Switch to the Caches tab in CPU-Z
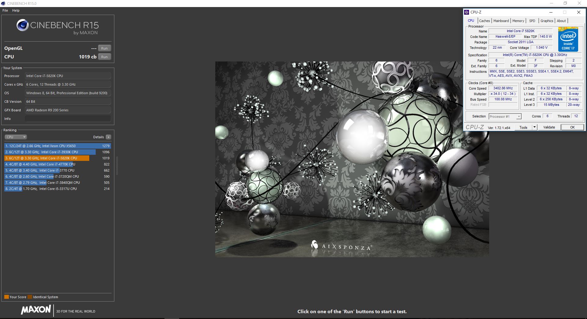This screenshot has width=587, height=319. point(484,21)
